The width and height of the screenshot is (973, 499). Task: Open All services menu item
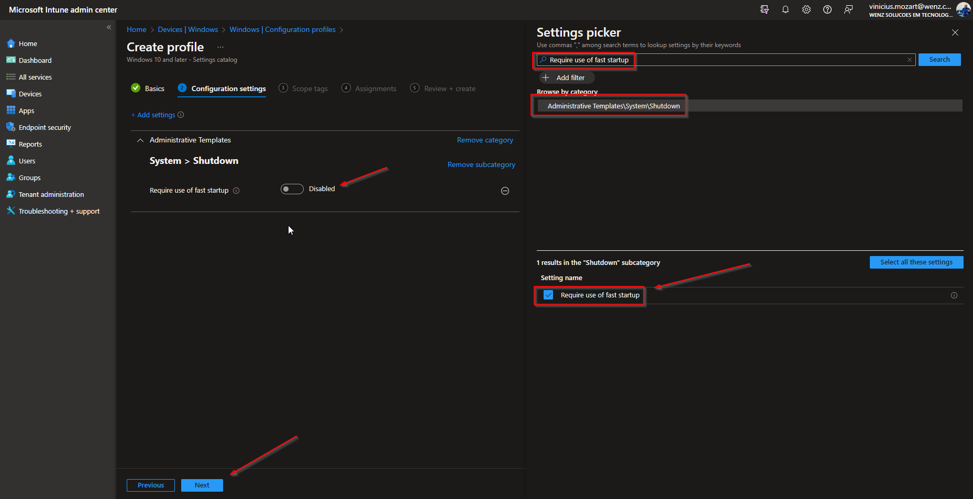(35, 77)
